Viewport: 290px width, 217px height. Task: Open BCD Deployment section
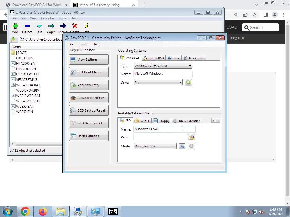pos(89,123)
